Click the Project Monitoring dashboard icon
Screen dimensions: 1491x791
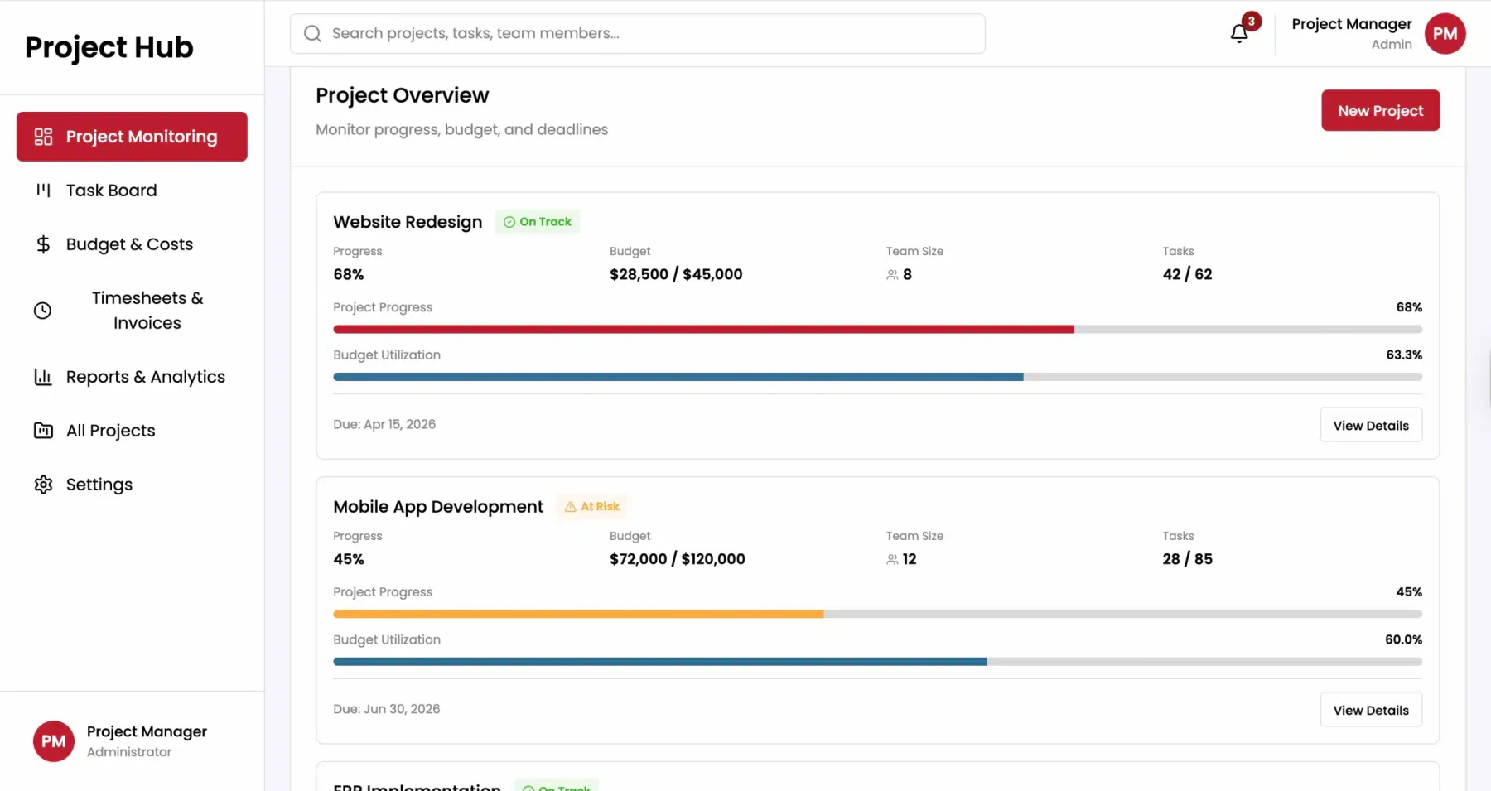[43, 137]
